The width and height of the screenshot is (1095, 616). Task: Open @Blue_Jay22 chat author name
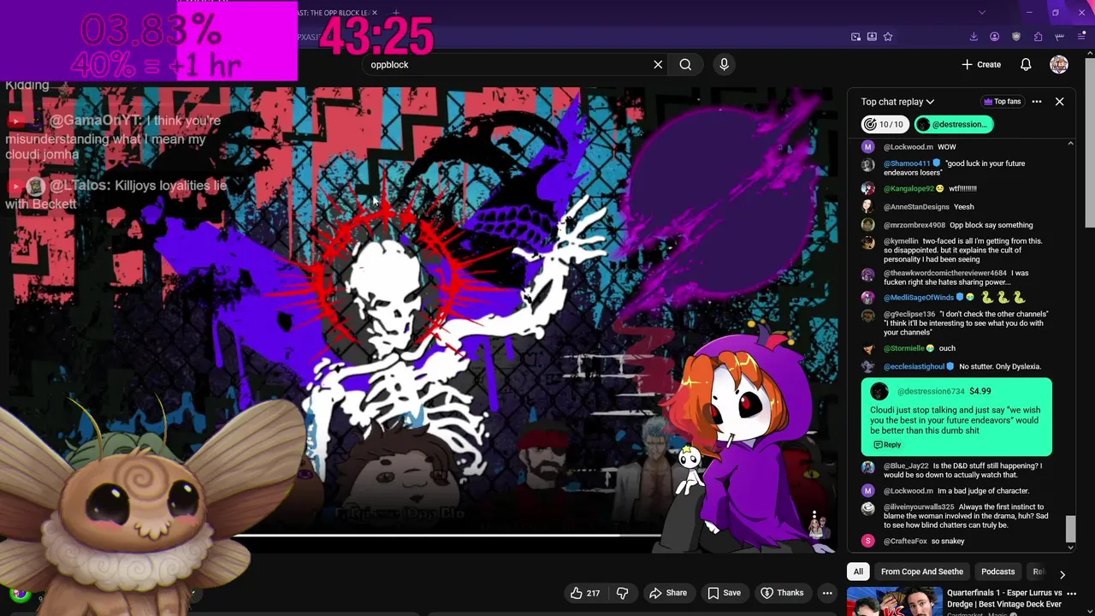[906, 466]
